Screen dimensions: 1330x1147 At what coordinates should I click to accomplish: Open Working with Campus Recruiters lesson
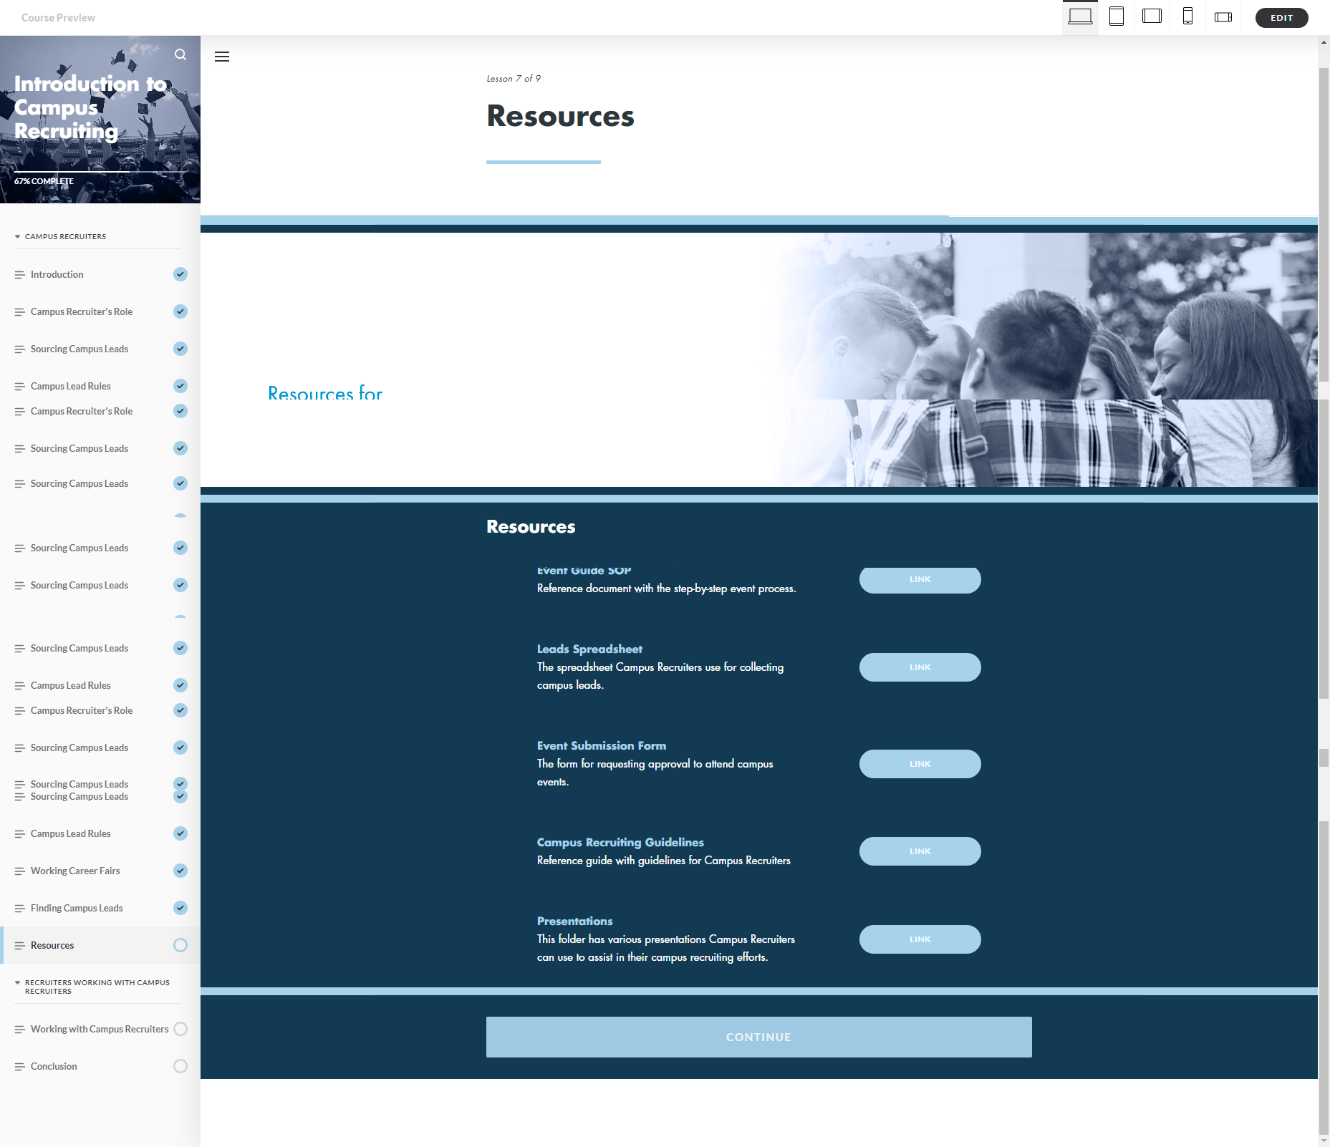coord(100,1029)
